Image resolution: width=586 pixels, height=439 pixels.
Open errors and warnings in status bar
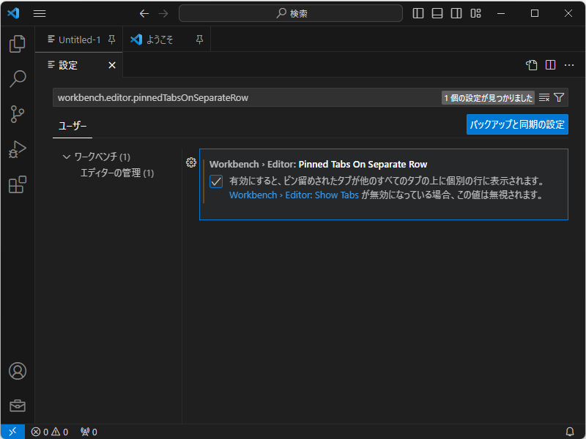click(50, 432)
